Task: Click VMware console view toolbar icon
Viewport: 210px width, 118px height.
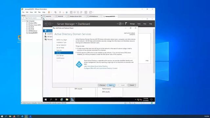Action: coord(86,12)
